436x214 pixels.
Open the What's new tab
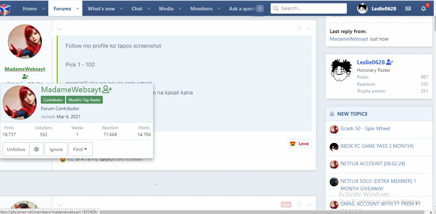click(x=101, y=9)
